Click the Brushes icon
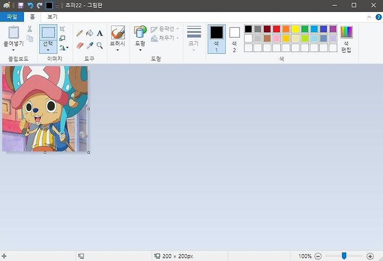This screenshot has height=261, width=383. click(118, 32)
